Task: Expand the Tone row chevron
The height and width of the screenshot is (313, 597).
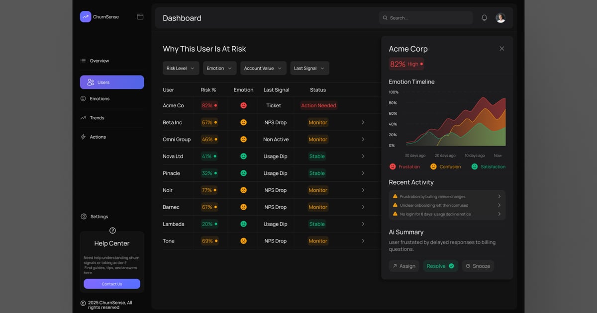Action: click(x=363, y=240)
